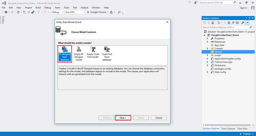Open the Debug configuration dropdown
Viewport: 256px width, 136px height.
(x=58, y=12)
